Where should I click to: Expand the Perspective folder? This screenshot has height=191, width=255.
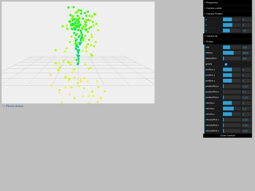[228, 3]
